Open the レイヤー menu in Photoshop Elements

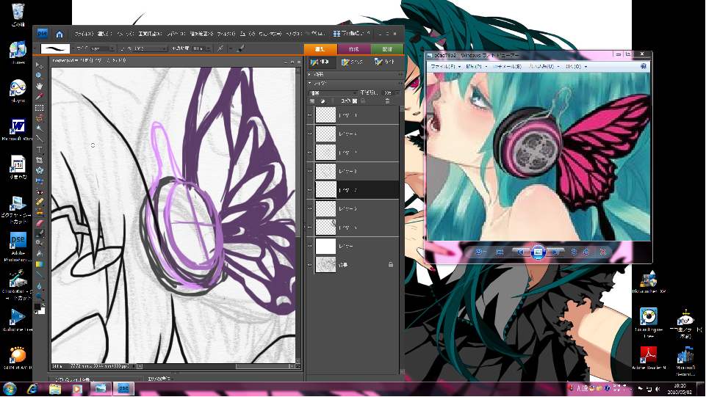176,34
